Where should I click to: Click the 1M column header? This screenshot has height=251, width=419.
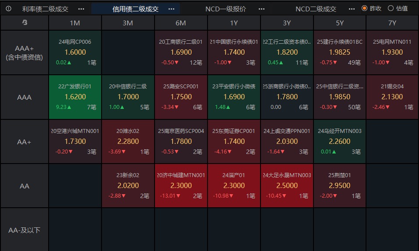[75, 23]
